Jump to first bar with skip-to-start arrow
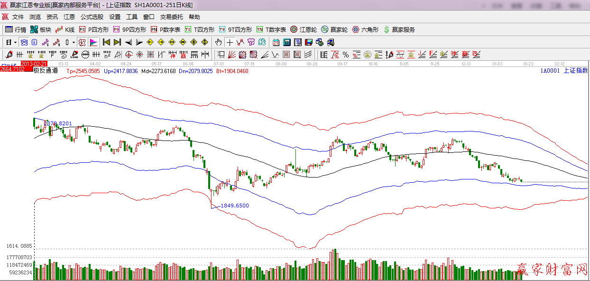 [x=106, y=42]
